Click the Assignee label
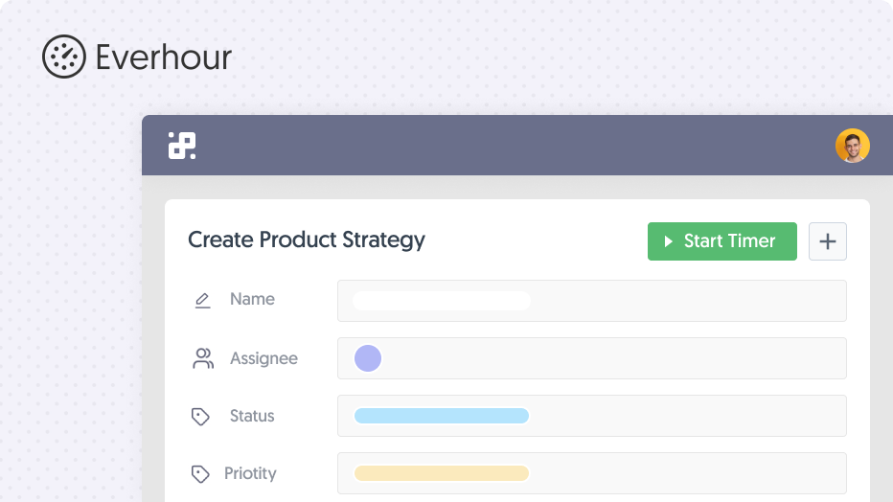The image size is (893, 502). pyautogui.click(x=263, y=358)
